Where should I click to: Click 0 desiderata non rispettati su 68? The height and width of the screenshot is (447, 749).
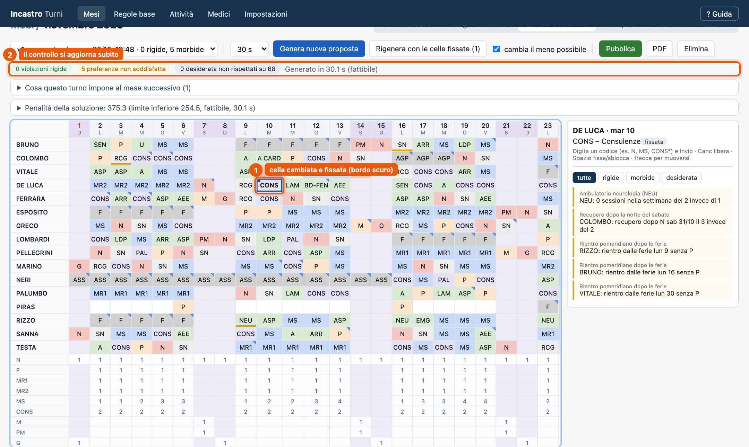click(227, 69)
